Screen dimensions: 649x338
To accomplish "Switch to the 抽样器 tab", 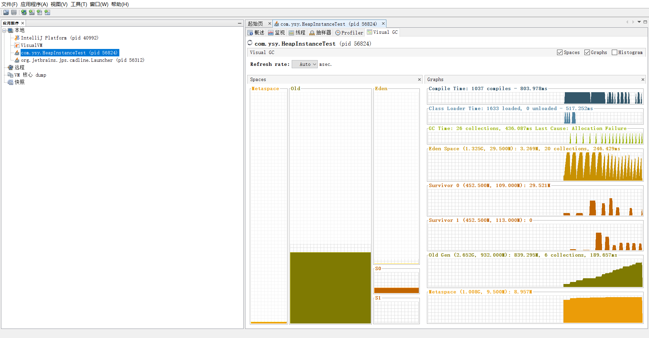I will [x=320, y=33].
